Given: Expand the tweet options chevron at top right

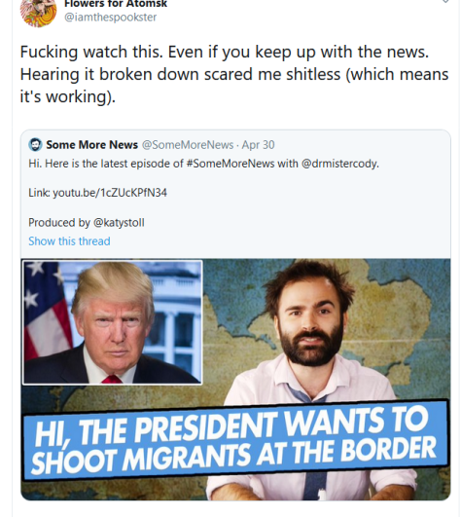Looking at the screenshot, I should coord(445,2).
